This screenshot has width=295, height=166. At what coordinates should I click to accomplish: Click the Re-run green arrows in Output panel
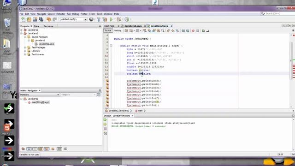click(x=105, y=120)
